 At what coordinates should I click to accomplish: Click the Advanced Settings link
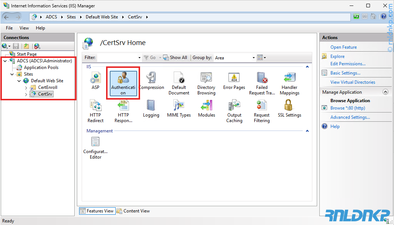(x=350, y=117)
